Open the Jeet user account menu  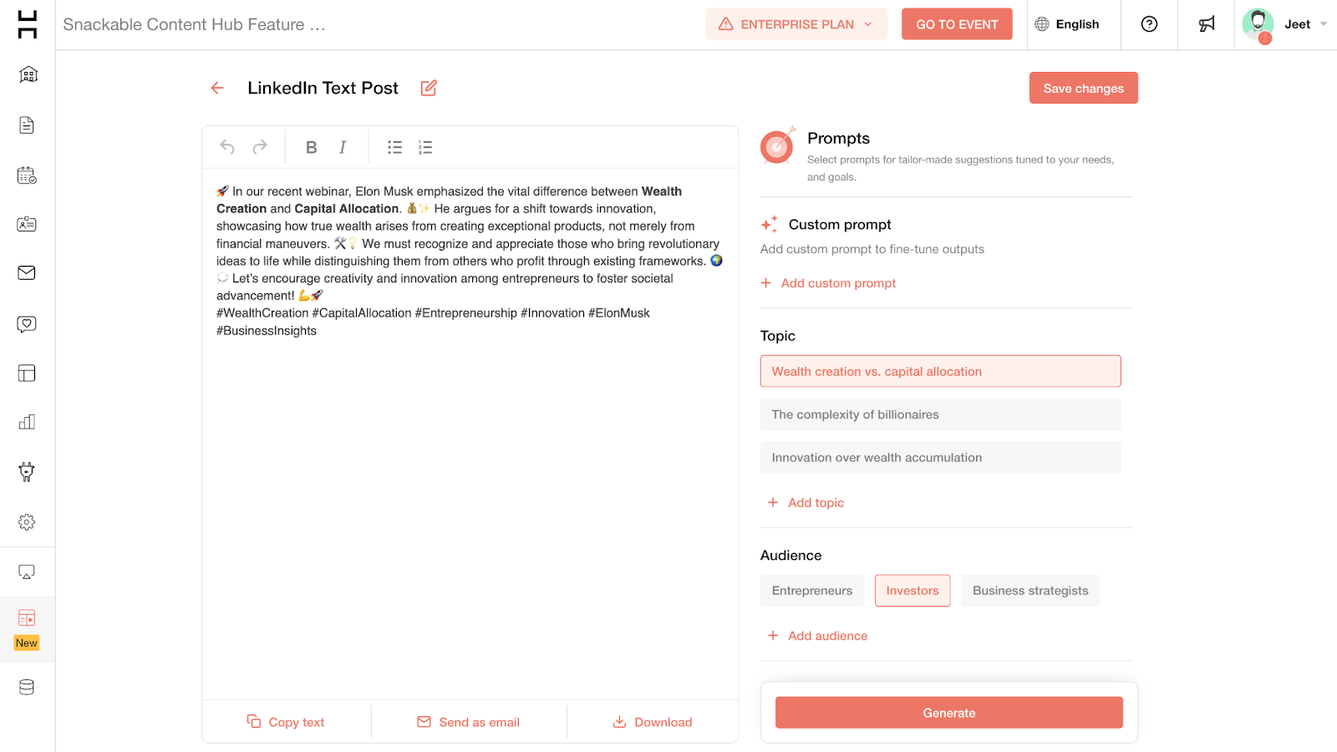click(x=1284, y=24)
